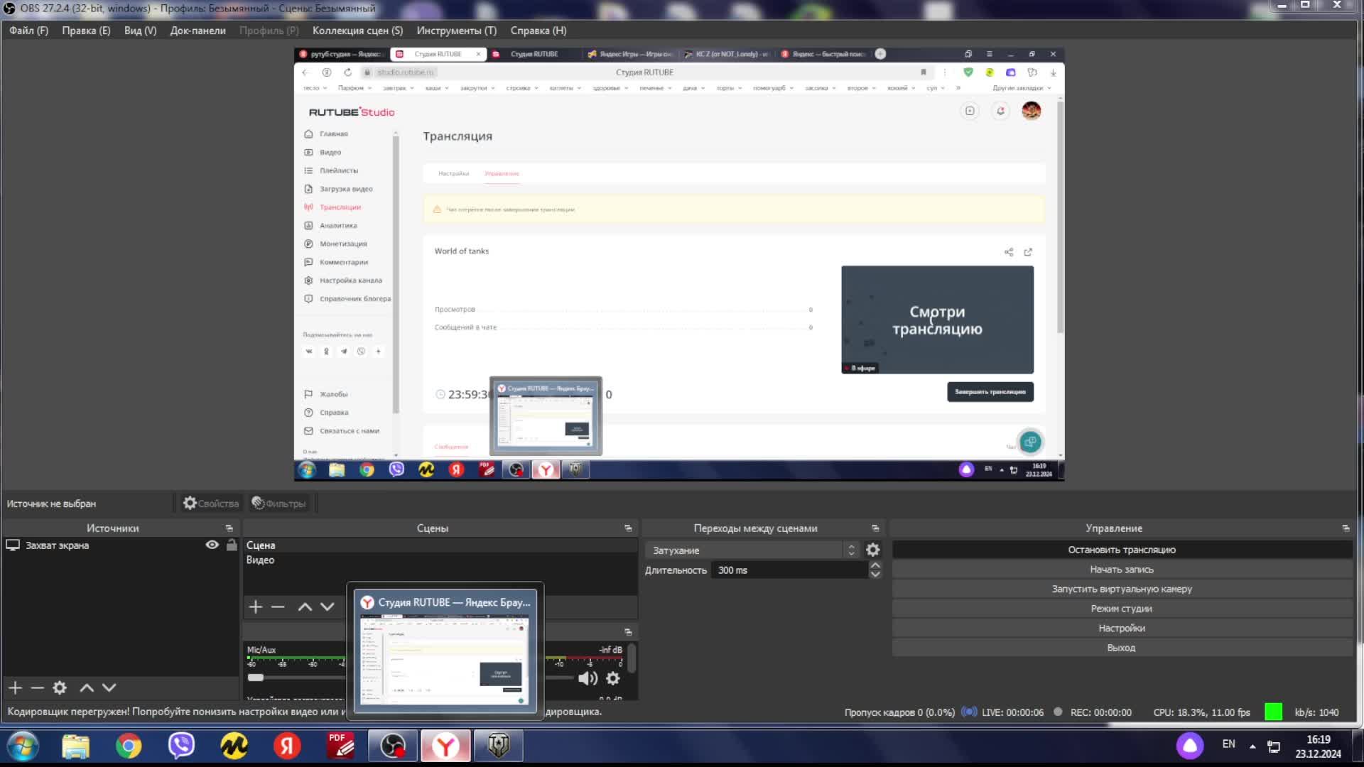1364x767 pixels.
Task: Move source down in the Sources list
Action: 109,687
